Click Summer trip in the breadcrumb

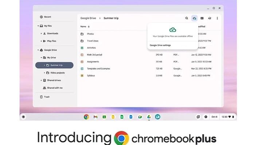(x=111, y=18)
